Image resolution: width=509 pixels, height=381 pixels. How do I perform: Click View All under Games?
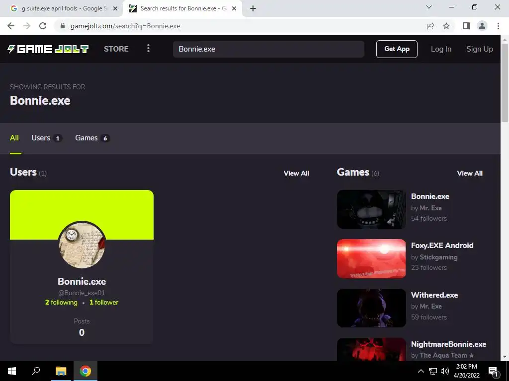[470, 173]
